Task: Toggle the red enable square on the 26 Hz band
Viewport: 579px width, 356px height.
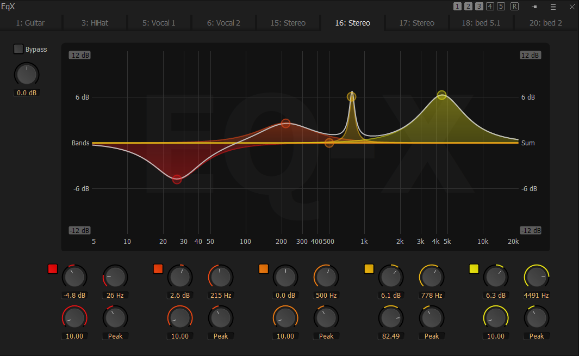Action: click(53, 268)
